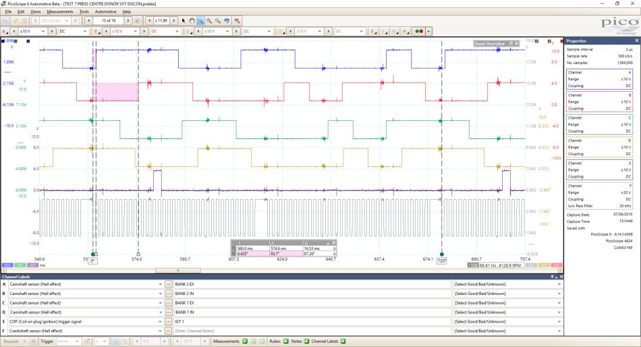Undo the last zoom with the blue arrow
Viewport: 641px width, 347px height.
point(227,20)
